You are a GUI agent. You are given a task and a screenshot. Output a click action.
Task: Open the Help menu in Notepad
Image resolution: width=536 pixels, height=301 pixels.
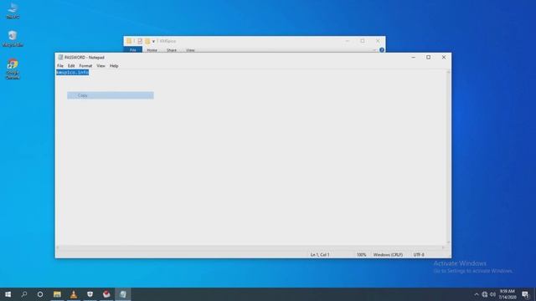point(114,66)
